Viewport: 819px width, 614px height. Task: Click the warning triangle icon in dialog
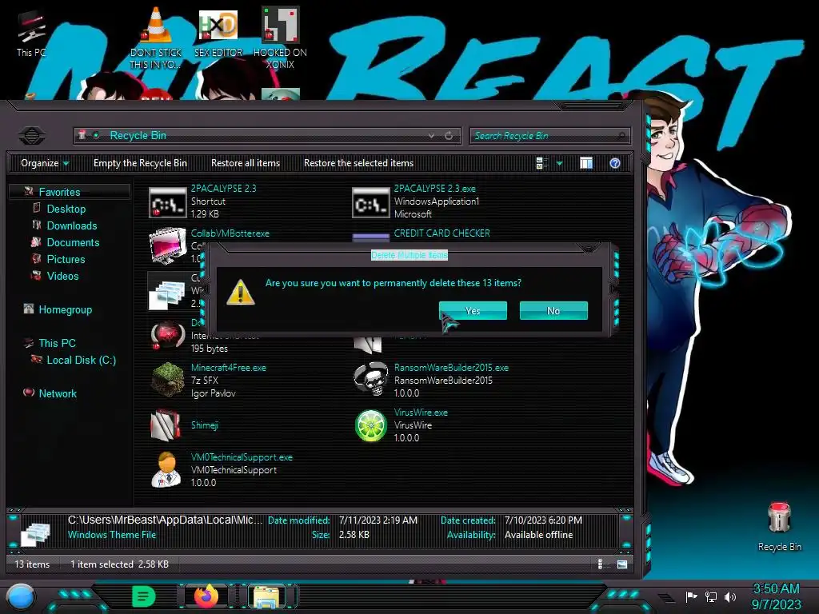point(240,293)
